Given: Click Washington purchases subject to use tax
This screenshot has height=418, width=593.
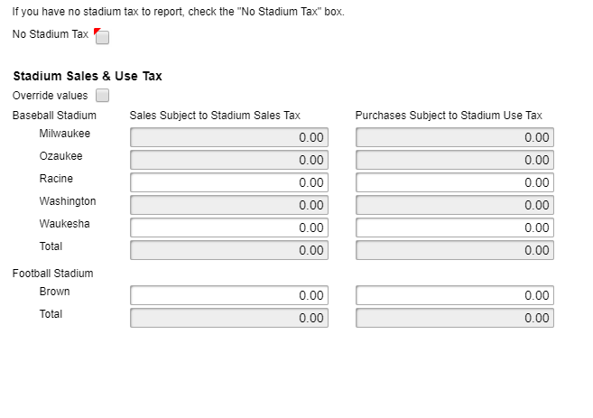Looking at the screenshot, I should click(x=454, y=205).
